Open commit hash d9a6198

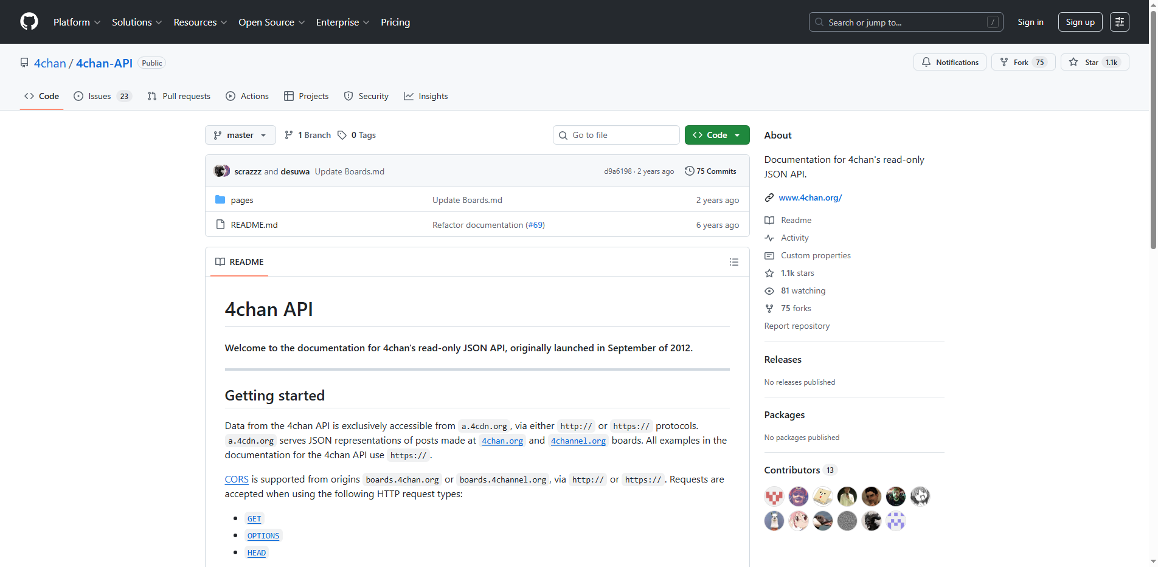(618, 171)
